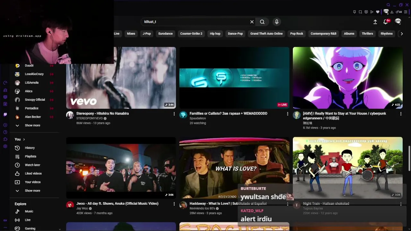Open the upload/create icon in YouTube header
The width and height of the screenshot is (411, 231).
375,22
